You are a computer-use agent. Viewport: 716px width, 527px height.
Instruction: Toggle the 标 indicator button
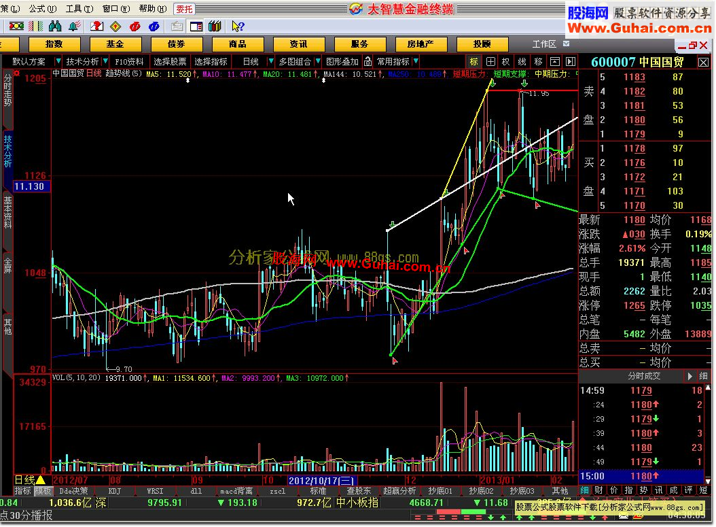pos(474,61)
